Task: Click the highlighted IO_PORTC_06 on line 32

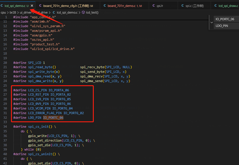Action: (x=53, y=118)
